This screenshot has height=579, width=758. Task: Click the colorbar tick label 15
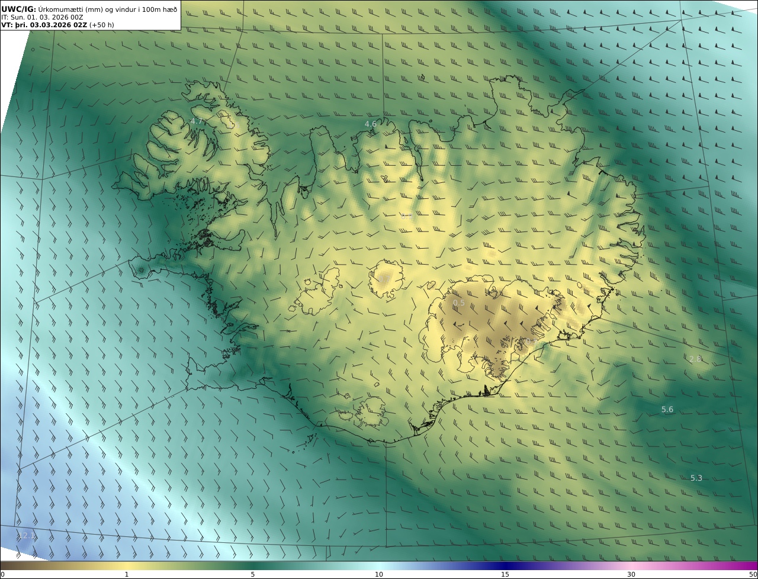(505, 574)
